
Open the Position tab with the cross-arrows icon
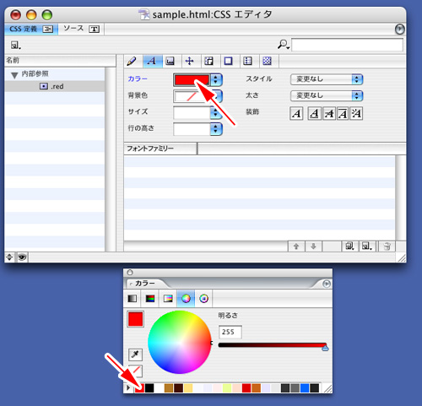pos(190,61)
